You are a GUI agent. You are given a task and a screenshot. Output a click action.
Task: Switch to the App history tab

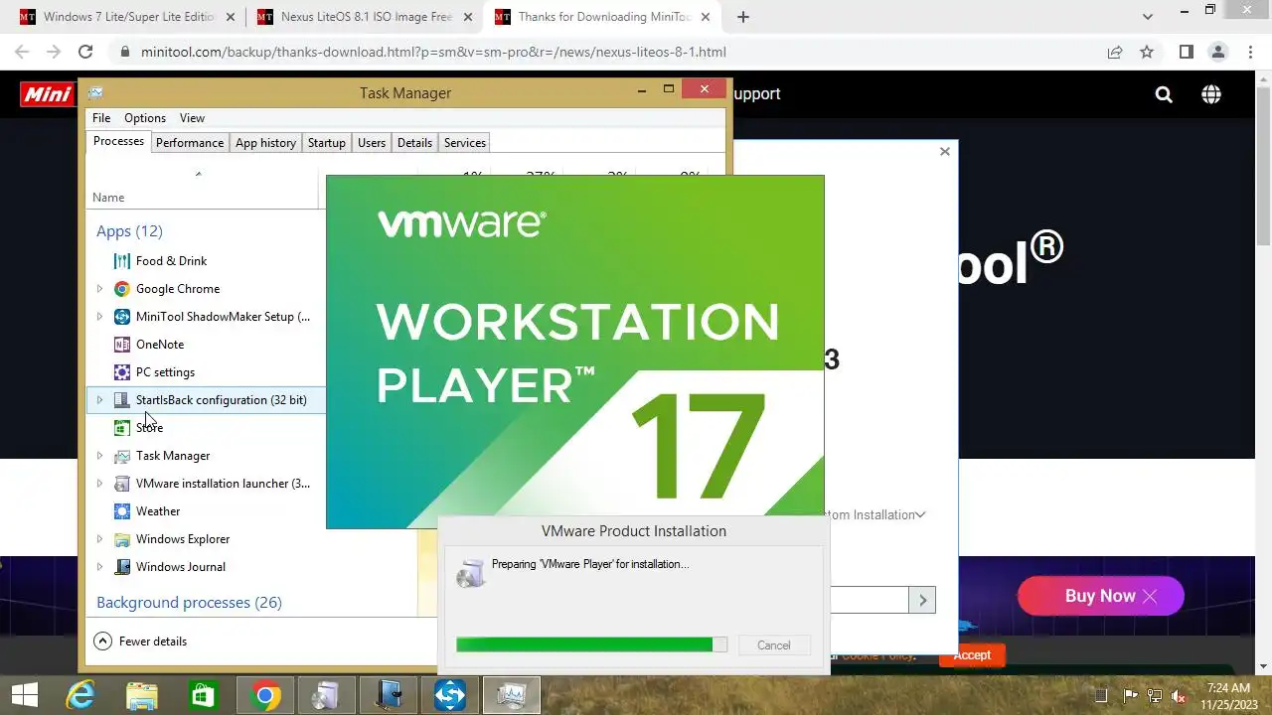pyautogui.click(x=265, y=143)
